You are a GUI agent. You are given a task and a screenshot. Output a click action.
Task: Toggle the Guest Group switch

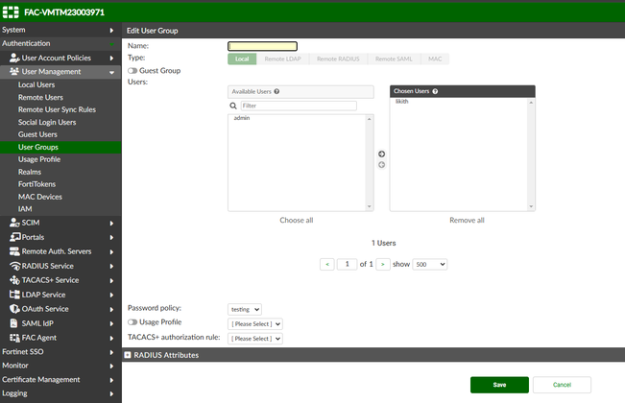[132, 71]
